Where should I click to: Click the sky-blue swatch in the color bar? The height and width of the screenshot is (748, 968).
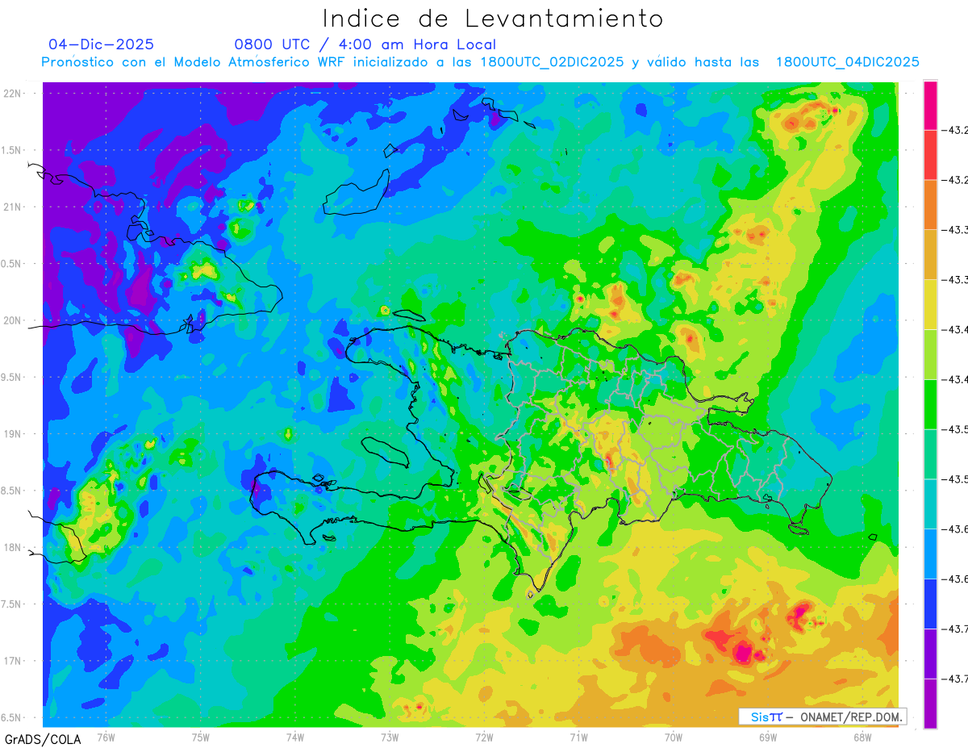(x=930, y=554)
